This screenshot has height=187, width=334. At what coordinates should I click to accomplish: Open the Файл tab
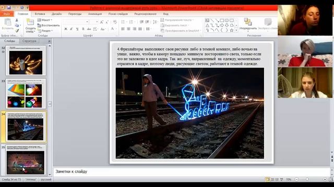coord(7,14)
